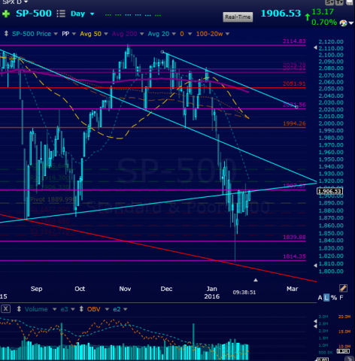The image size is (355, 361).
Task: Expand the SP-500 Price dropdown arrow
Action: pyautogui.click(x=56, y=34)
